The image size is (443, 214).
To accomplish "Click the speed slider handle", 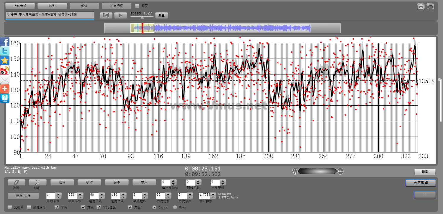I will 142,17.
